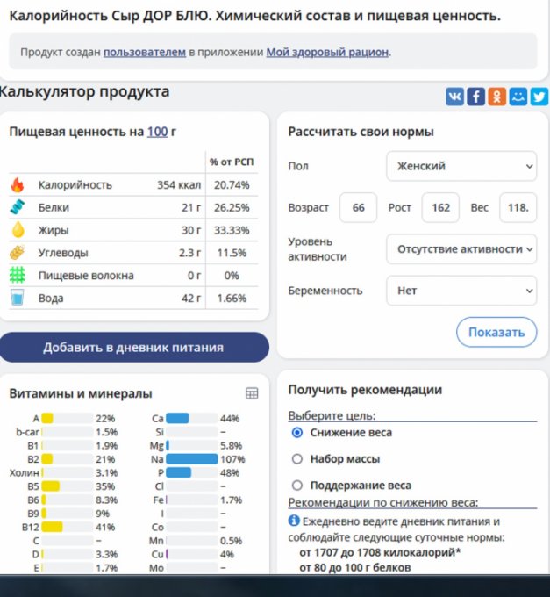Screen dimensions: 550x597
Task: Share page on VK social icon
Action: (x=454, y=97)
